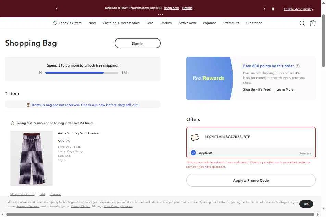The image size is (326, 217).
Task: Open Today's Offers menu
Action: [70, 23]
